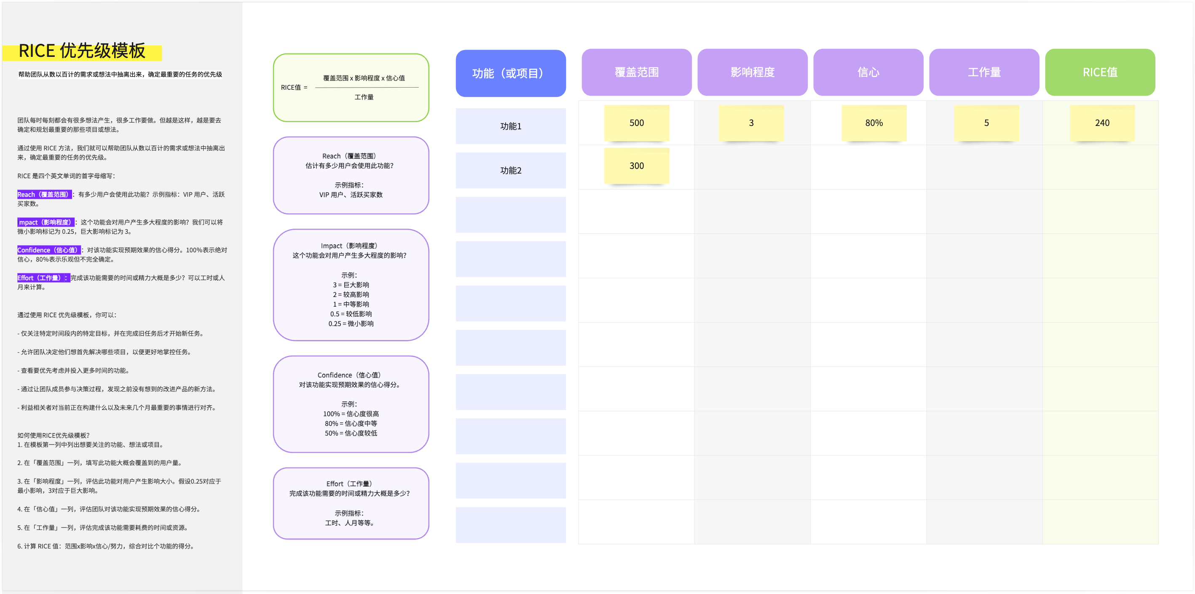Click the green RICE值 header

pyautogui.click(x=1100, y=72)
